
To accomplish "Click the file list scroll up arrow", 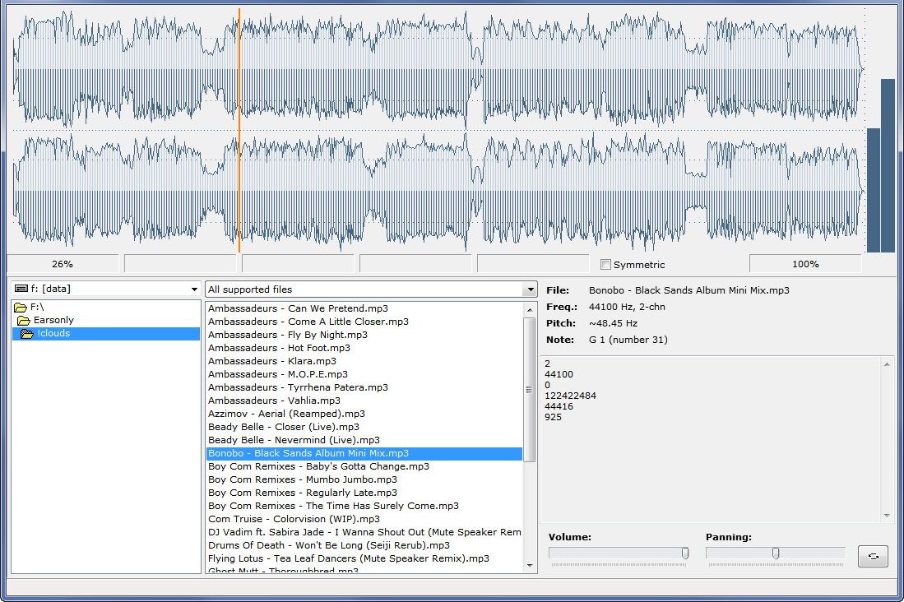I will [529, 309].
